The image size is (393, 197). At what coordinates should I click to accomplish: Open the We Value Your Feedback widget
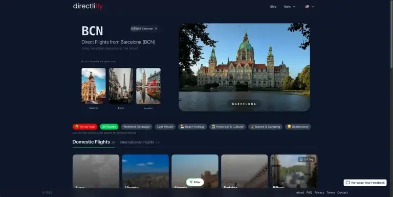click(x=365, y=183)
